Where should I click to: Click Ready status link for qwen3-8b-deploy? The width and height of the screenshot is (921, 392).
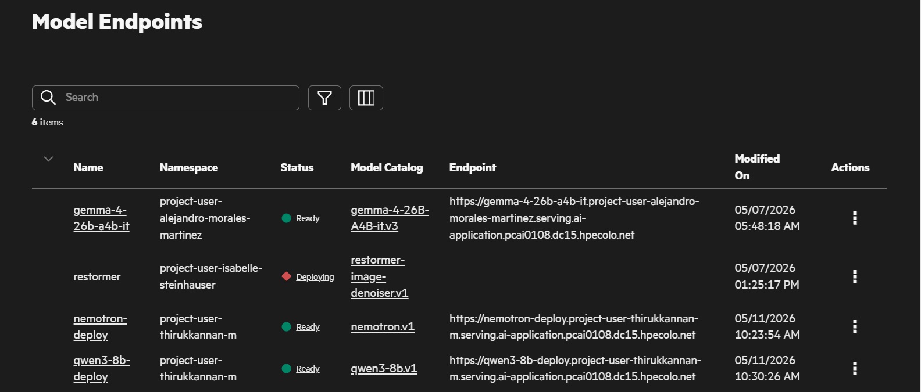pos(308,369)
